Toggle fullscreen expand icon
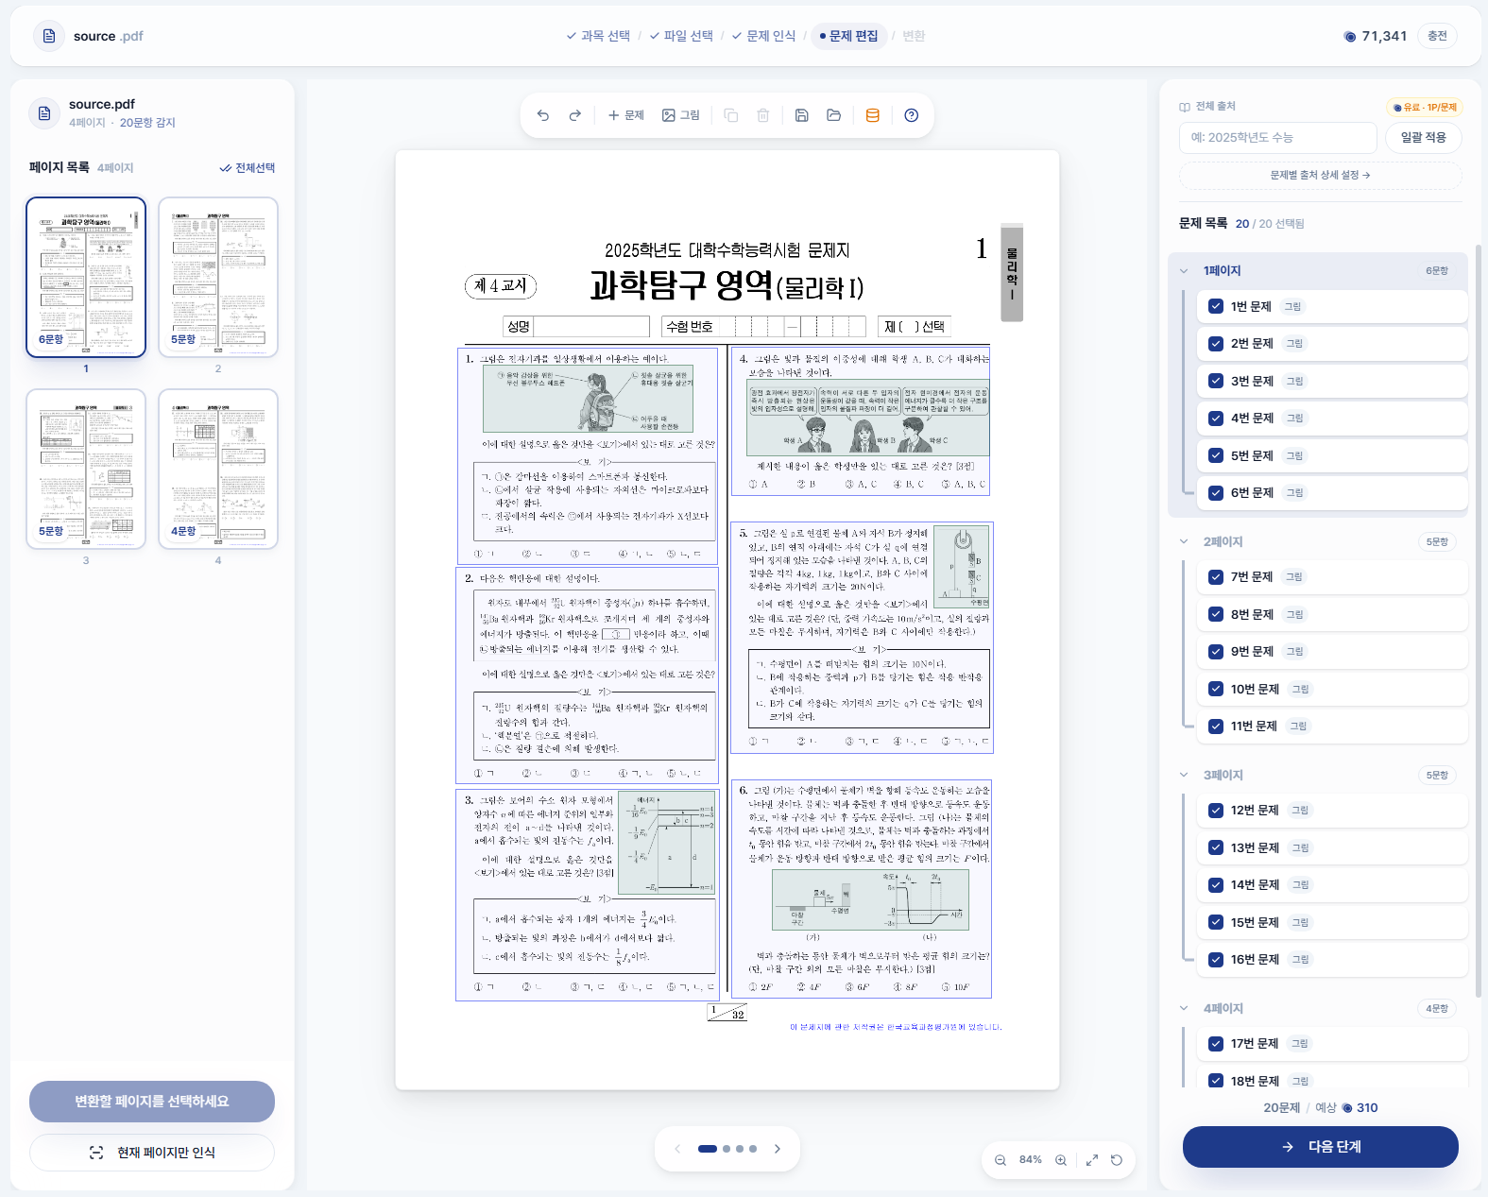Screen dimensions: 1488x1197 click(x=1092, y=1160)
